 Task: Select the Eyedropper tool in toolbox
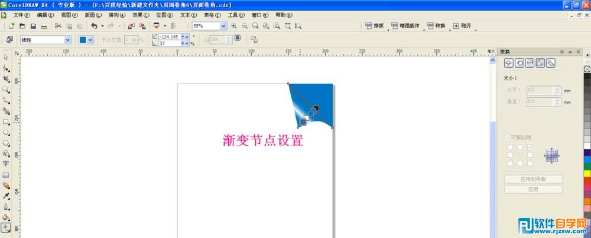click(x=6, y=196)
